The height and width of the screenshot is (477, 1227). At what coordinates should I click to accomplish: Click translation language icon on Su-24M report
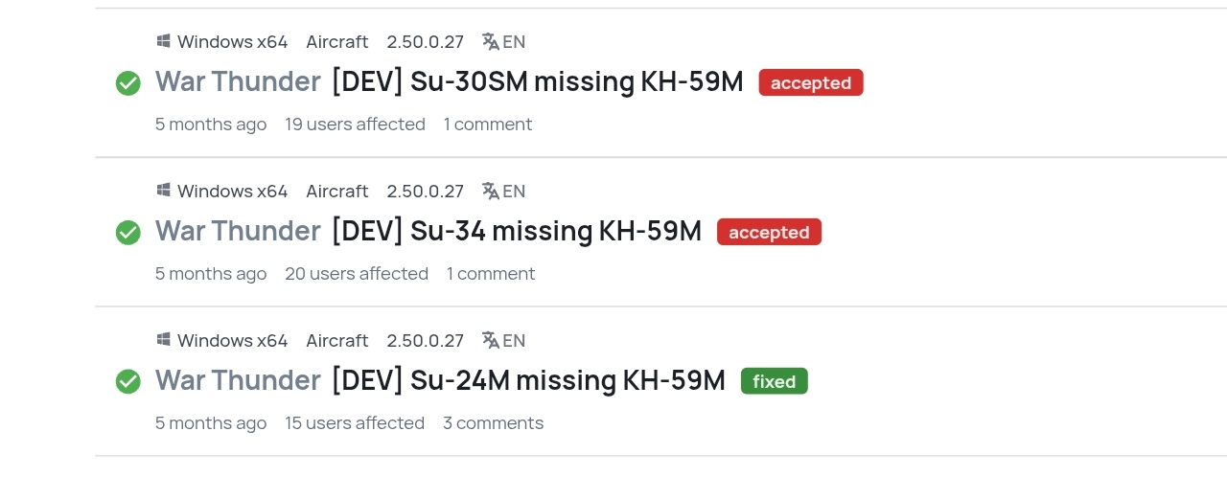(x=491, y=340)
